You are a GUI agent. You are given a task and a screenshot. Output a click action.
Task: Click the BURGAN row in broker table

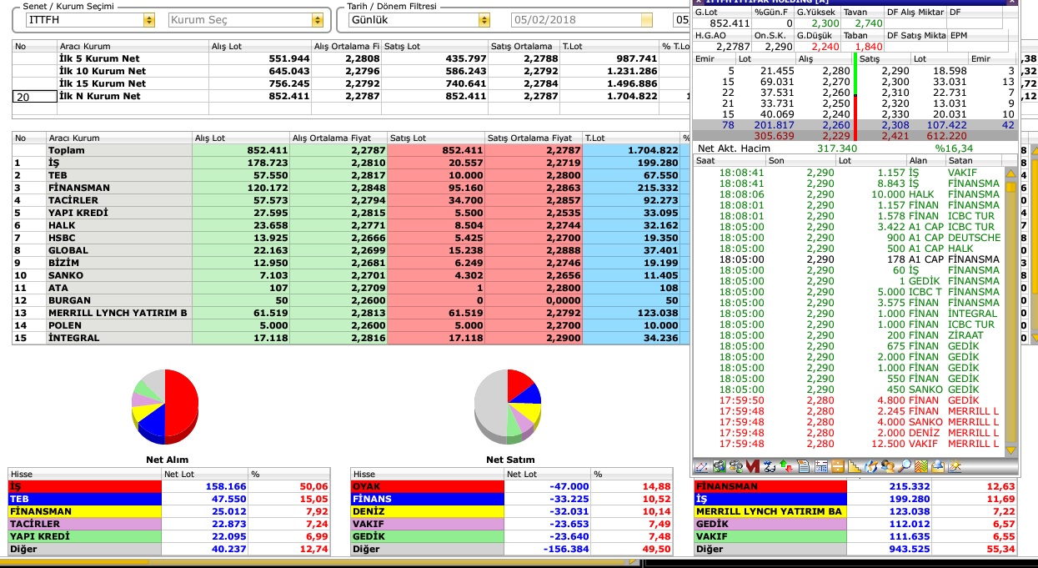(351, 301)
